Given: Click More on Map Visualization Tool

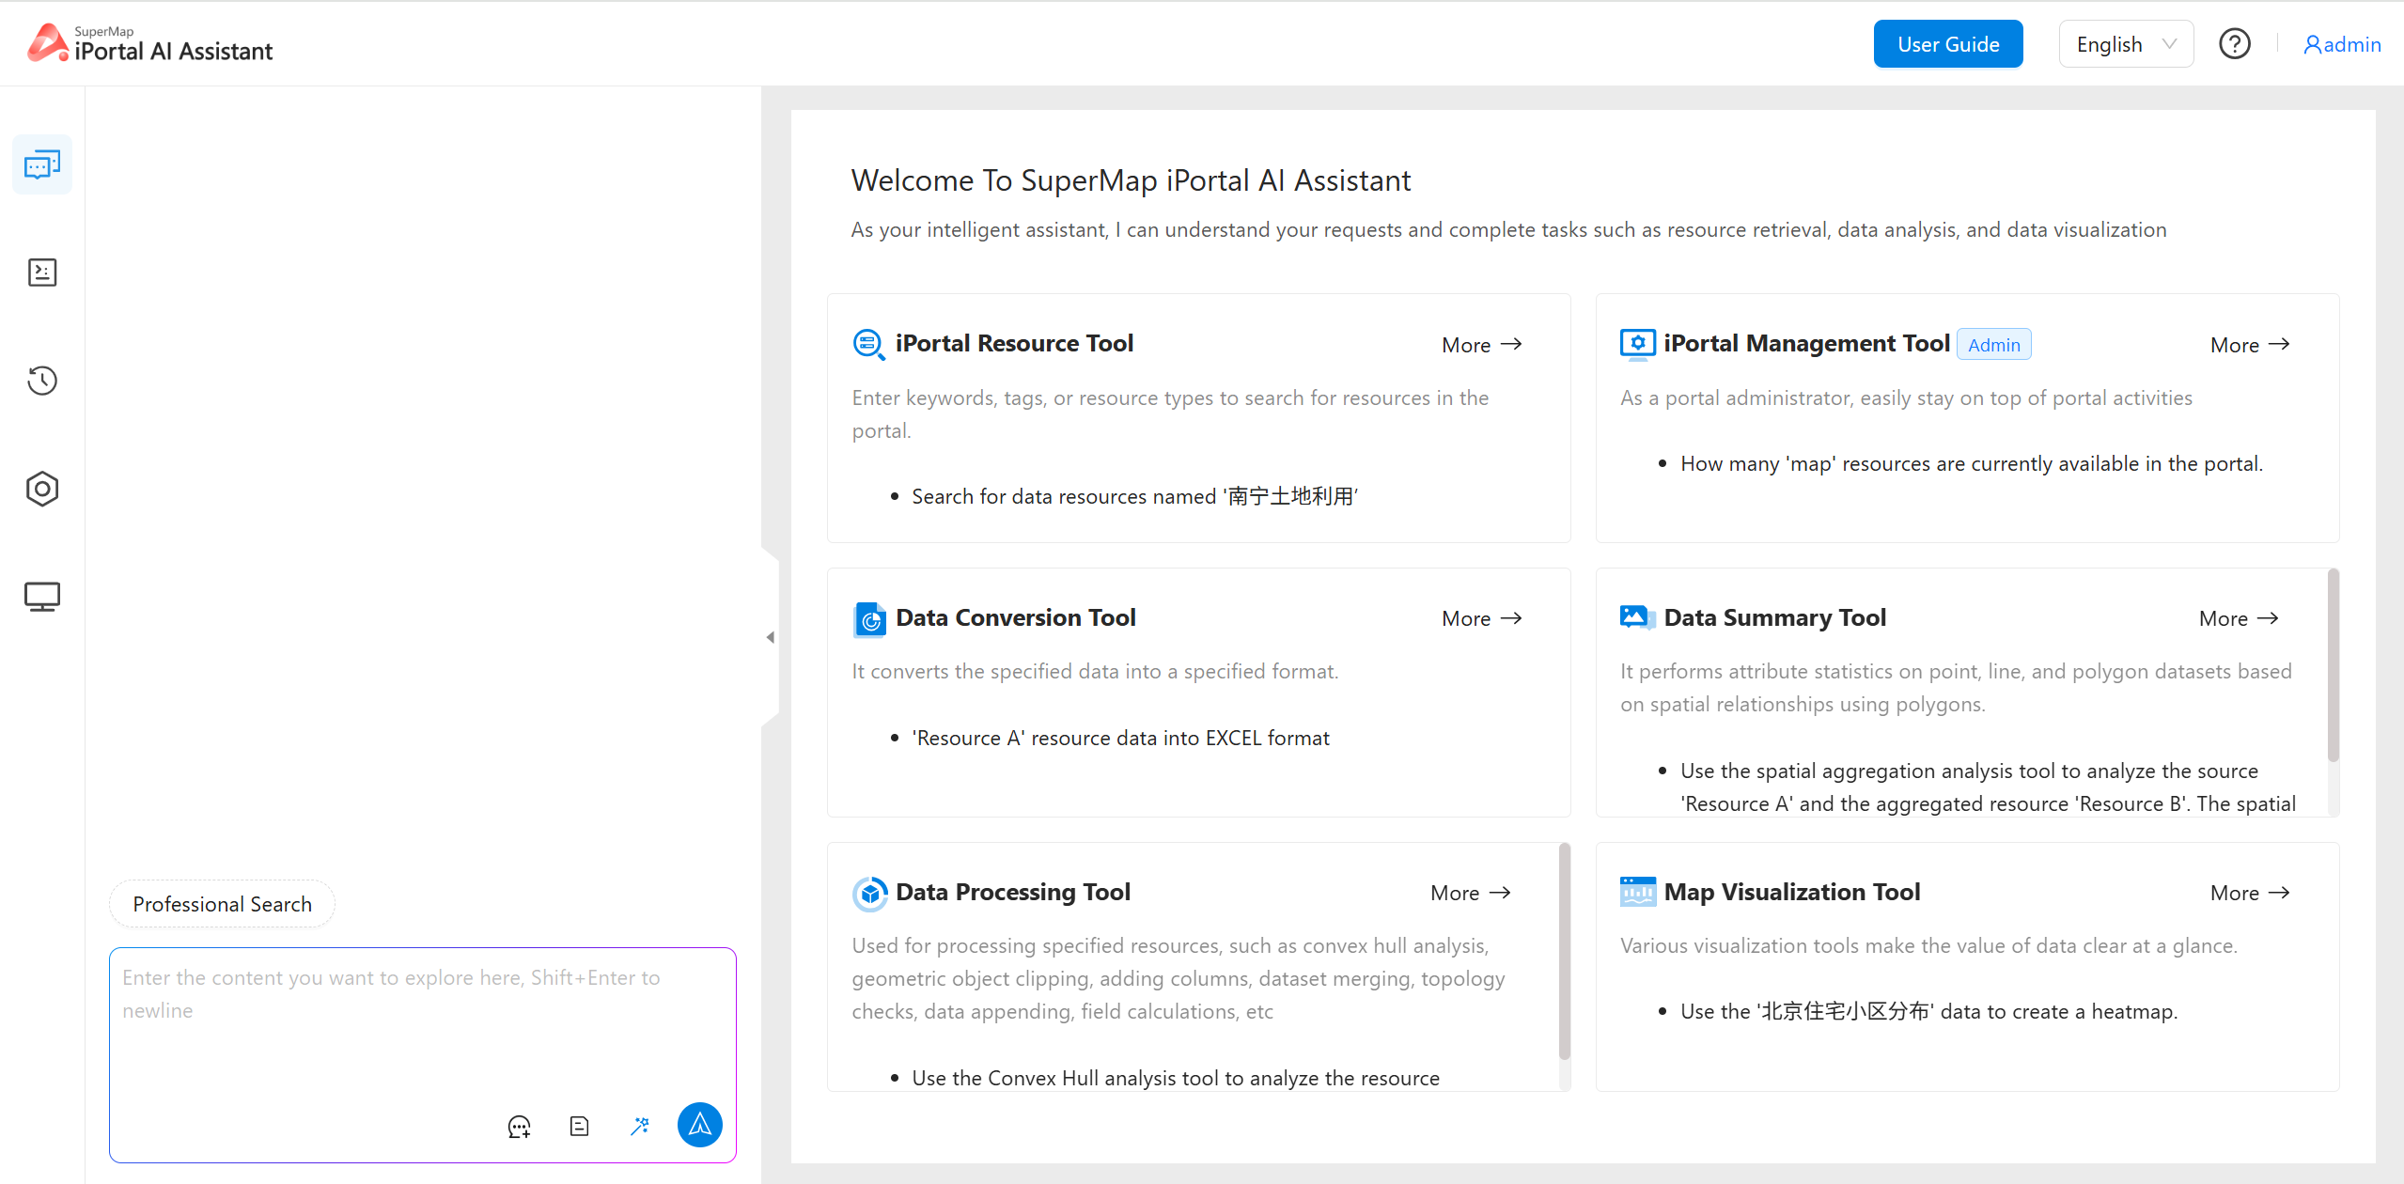Looking at the screenshot, I should click(2250, 893).
